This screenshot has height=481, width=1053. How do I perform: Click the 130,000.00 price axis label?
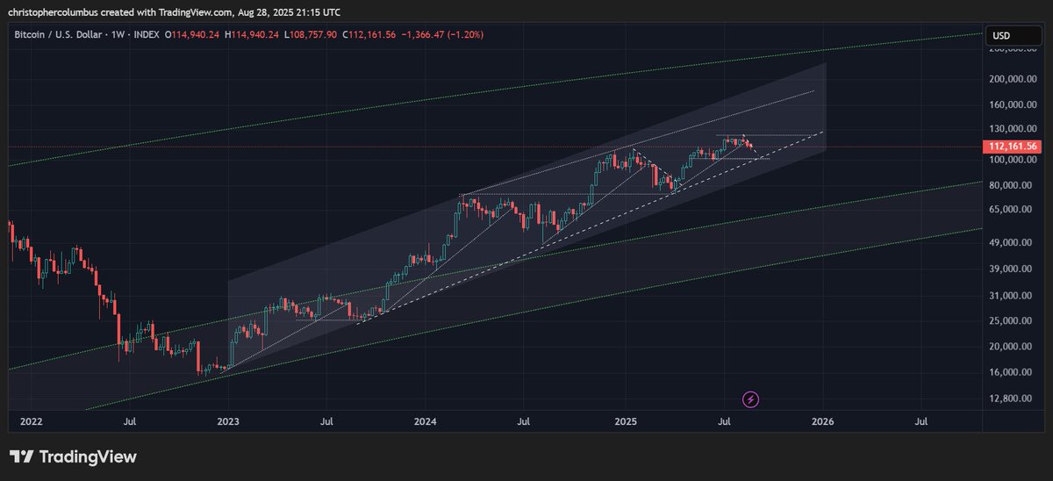tap(1012, 129)
